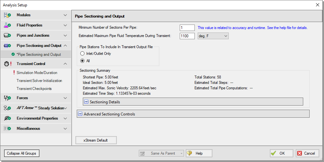Click the Environmental Properties leaf icon
Screen dimensions: 324x162
pos(7,118)
